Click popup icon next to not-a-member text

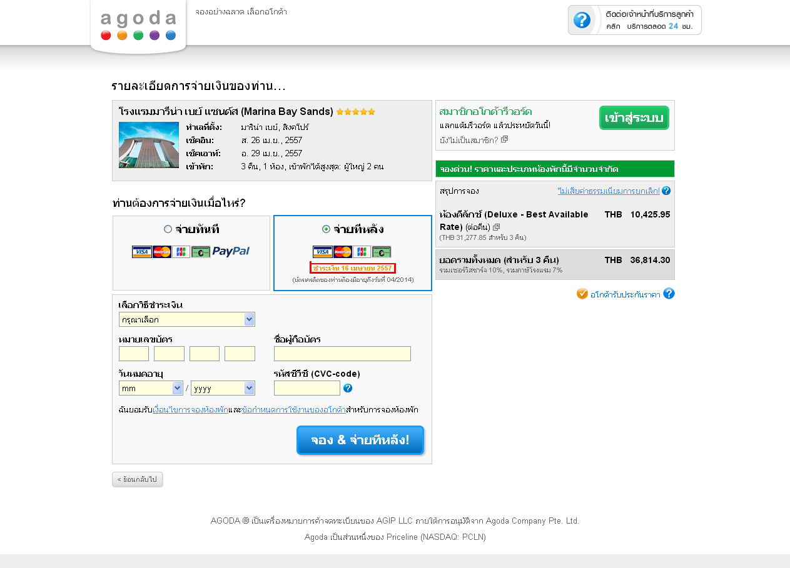(x=505, y=139)
